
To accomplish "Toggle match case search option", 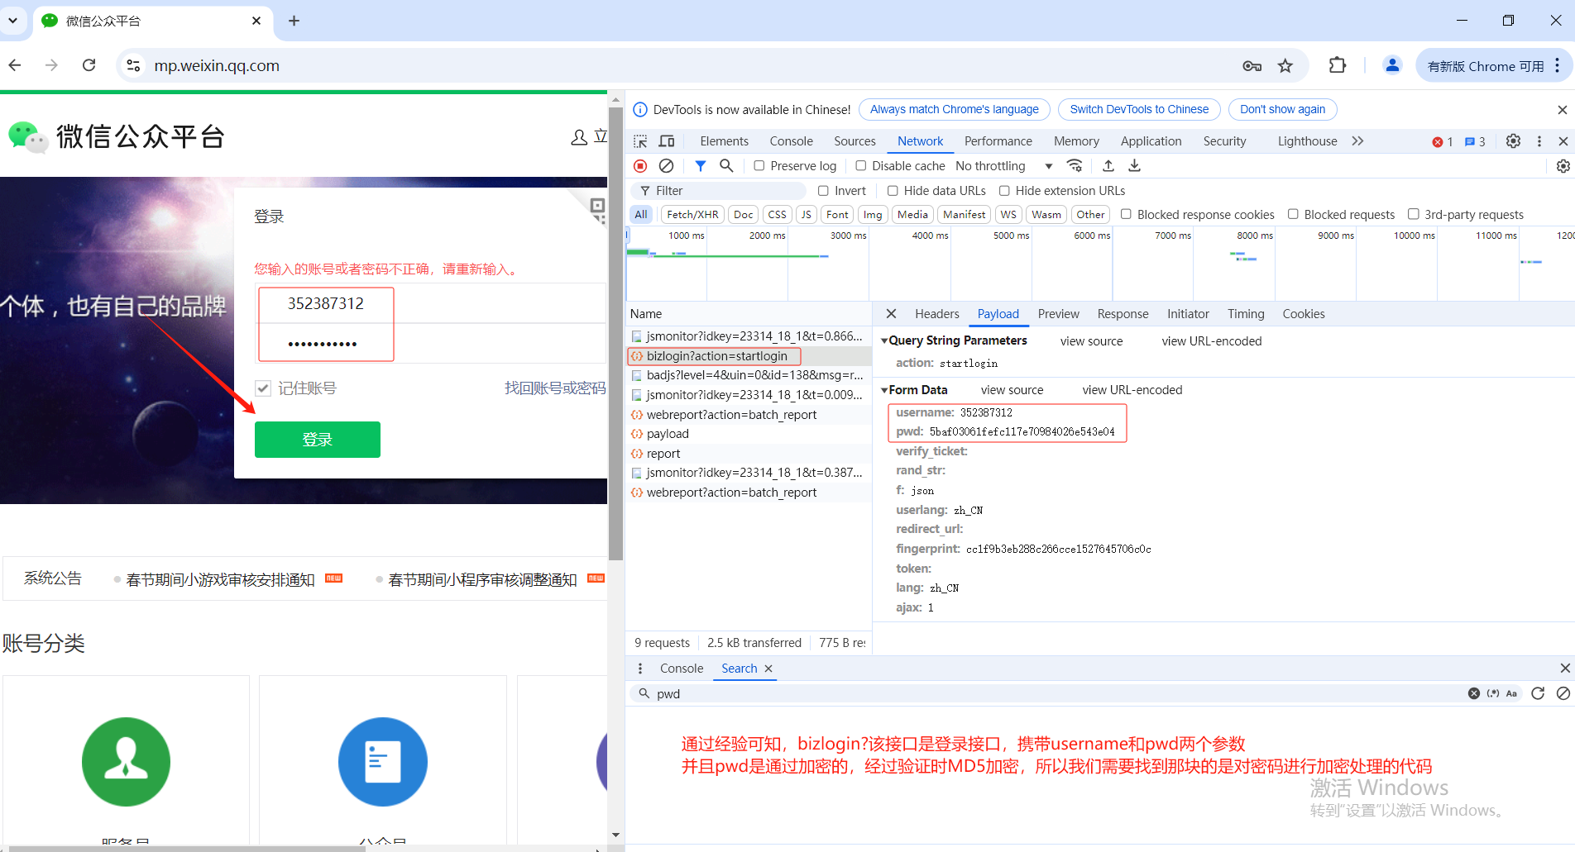I will pos(1511,693).
